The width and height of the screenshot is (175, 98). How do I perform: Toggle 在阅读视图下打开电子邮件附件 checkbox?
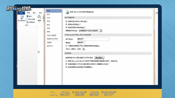click(x=66, y=64)
